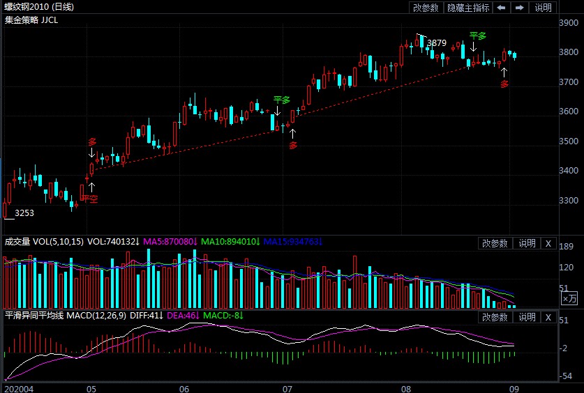Open 说明 for the volume indicator
Viewport: 584px width, 393px height.
point(526,243)
